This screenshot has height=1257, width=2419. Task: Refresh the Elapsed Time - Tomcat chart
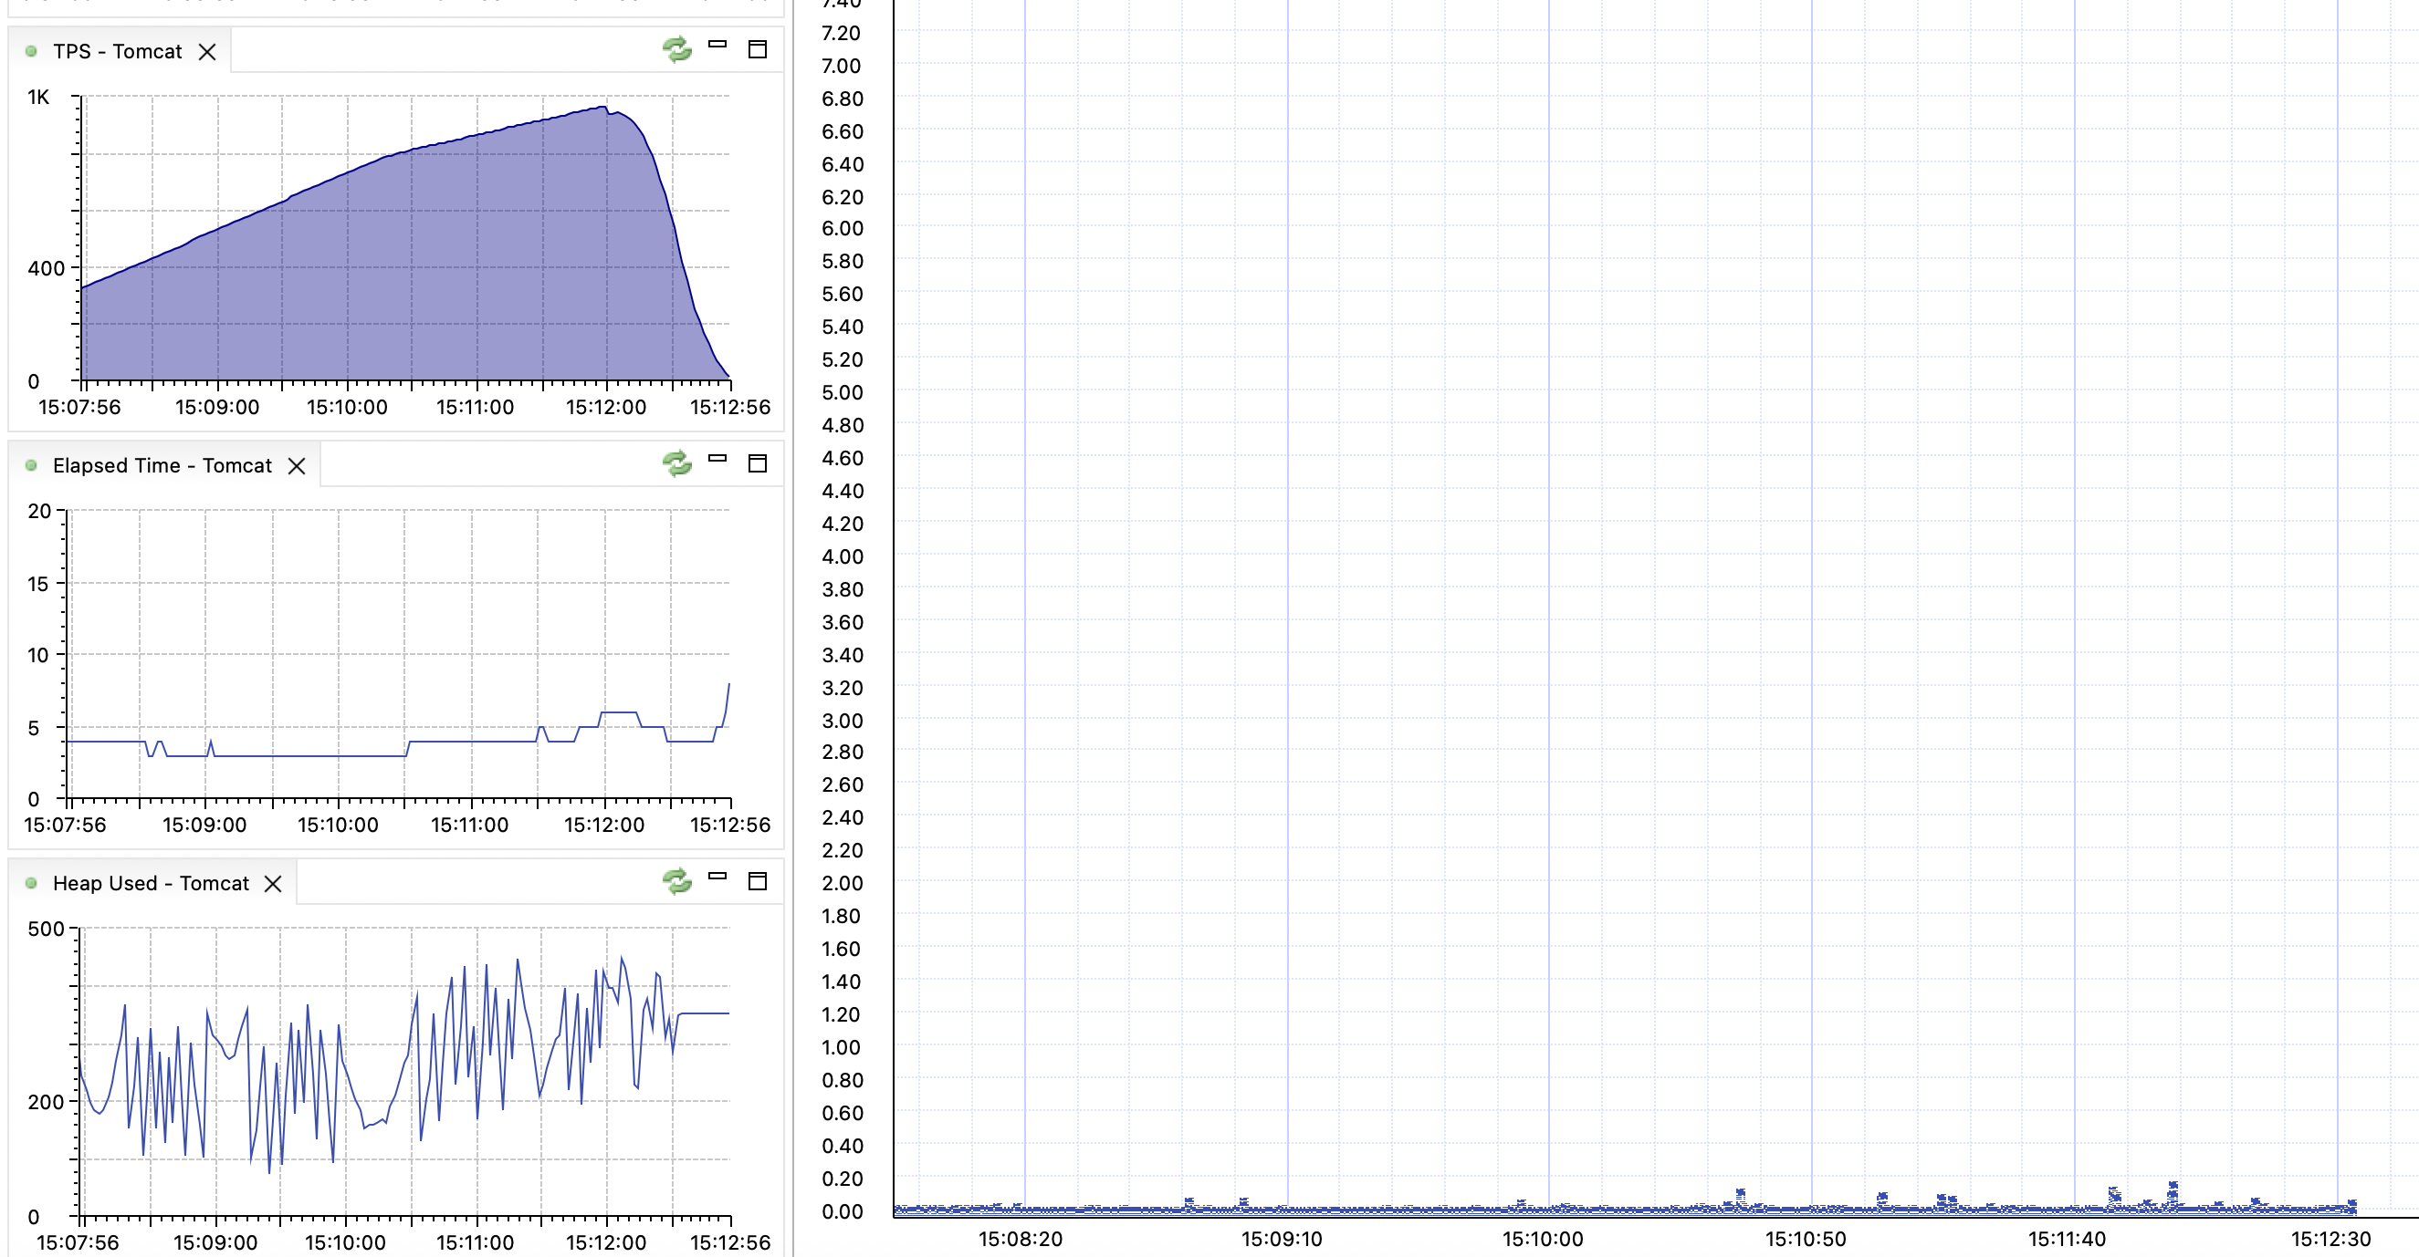coord(676,463)
